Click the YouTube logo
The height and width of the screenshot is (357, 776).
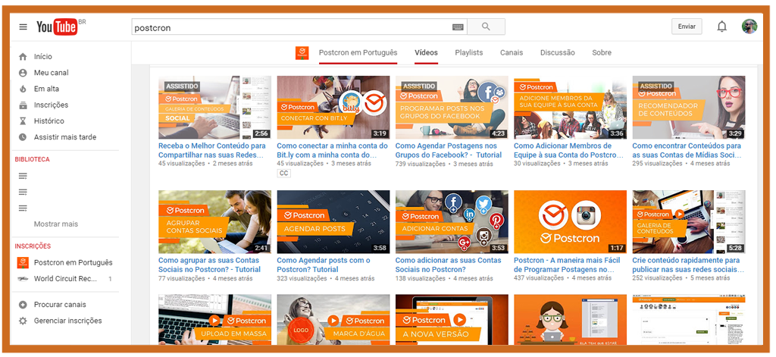tap(58, 27)
